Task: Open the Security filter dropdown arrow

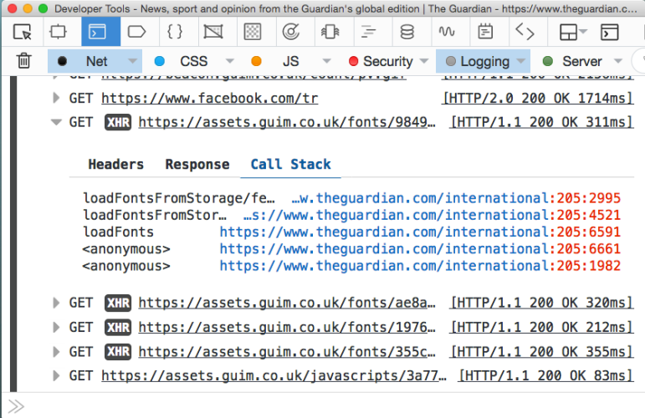Action: coord(423,61)
